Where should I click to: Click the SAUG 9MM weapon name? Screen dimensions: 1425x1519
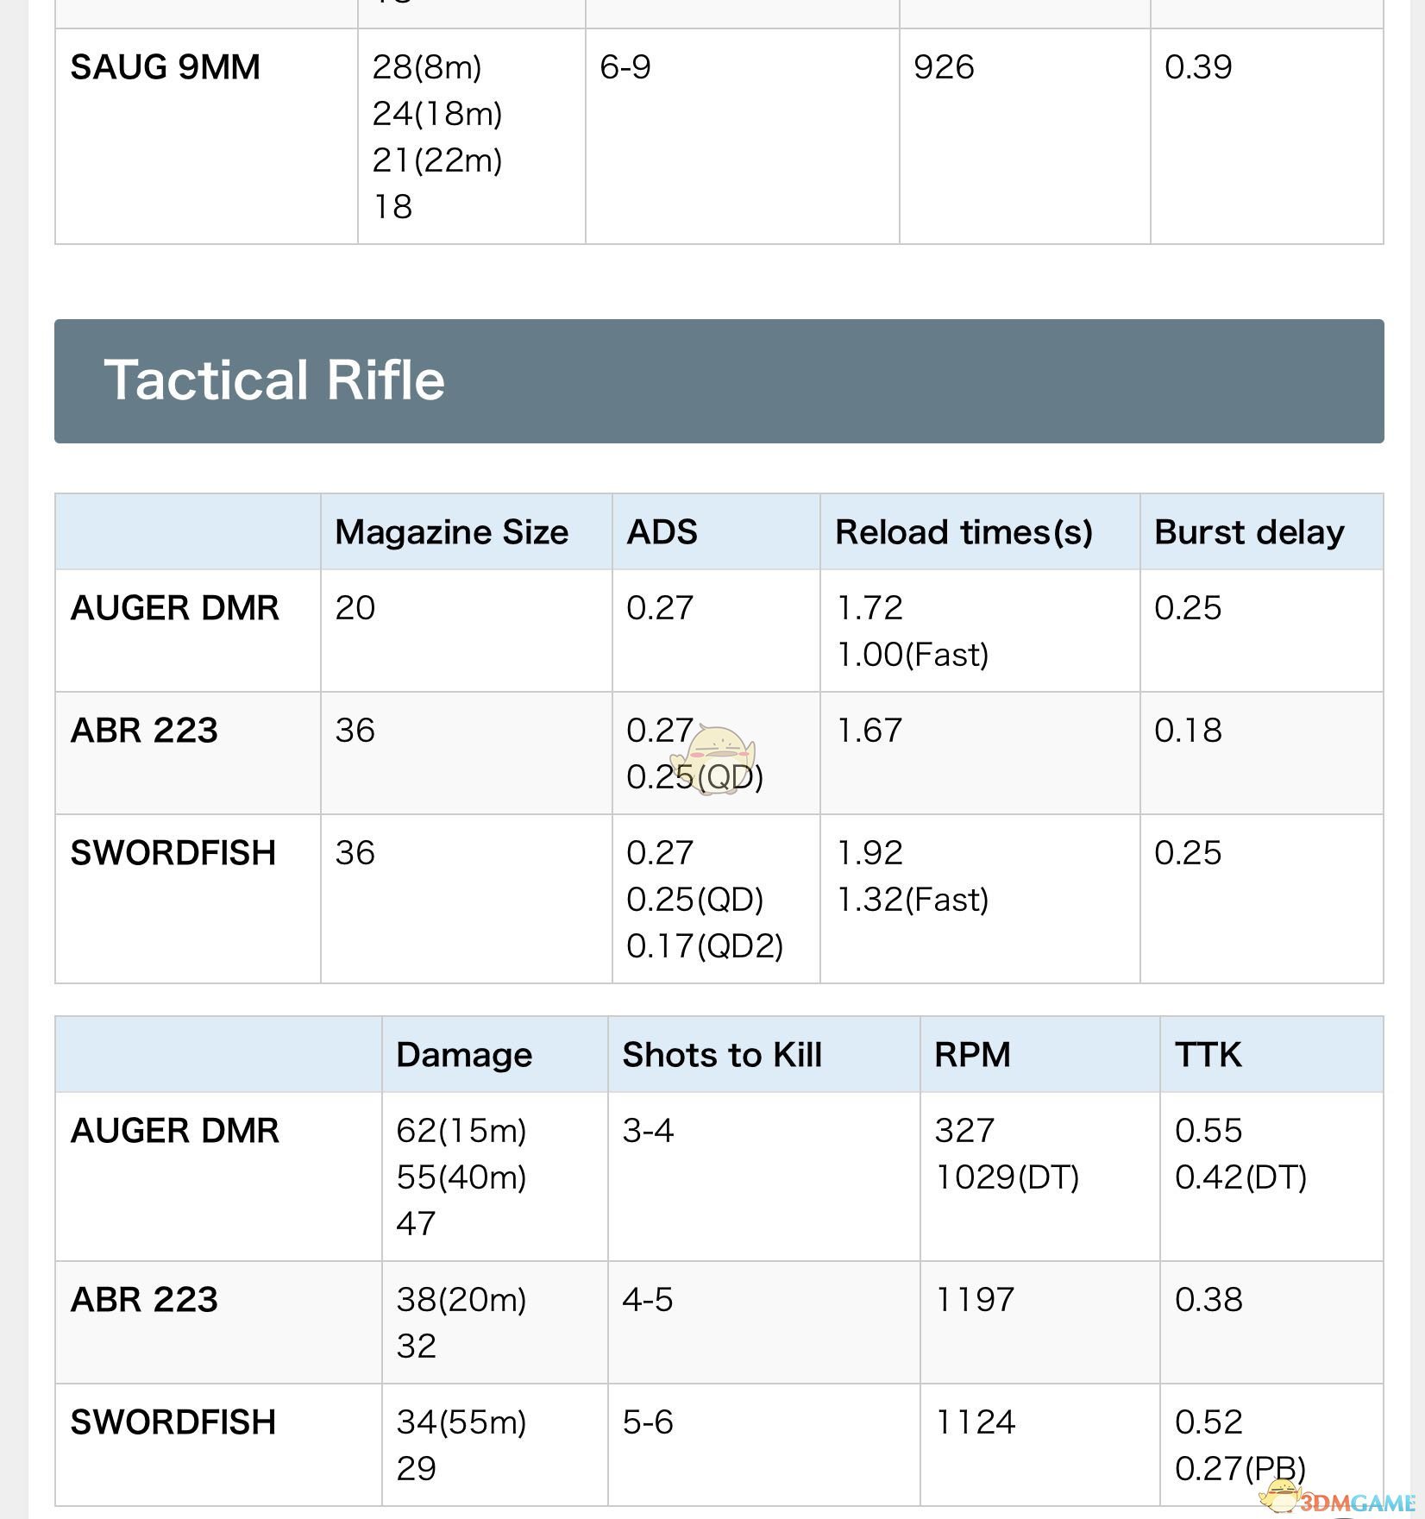point(166,67)
